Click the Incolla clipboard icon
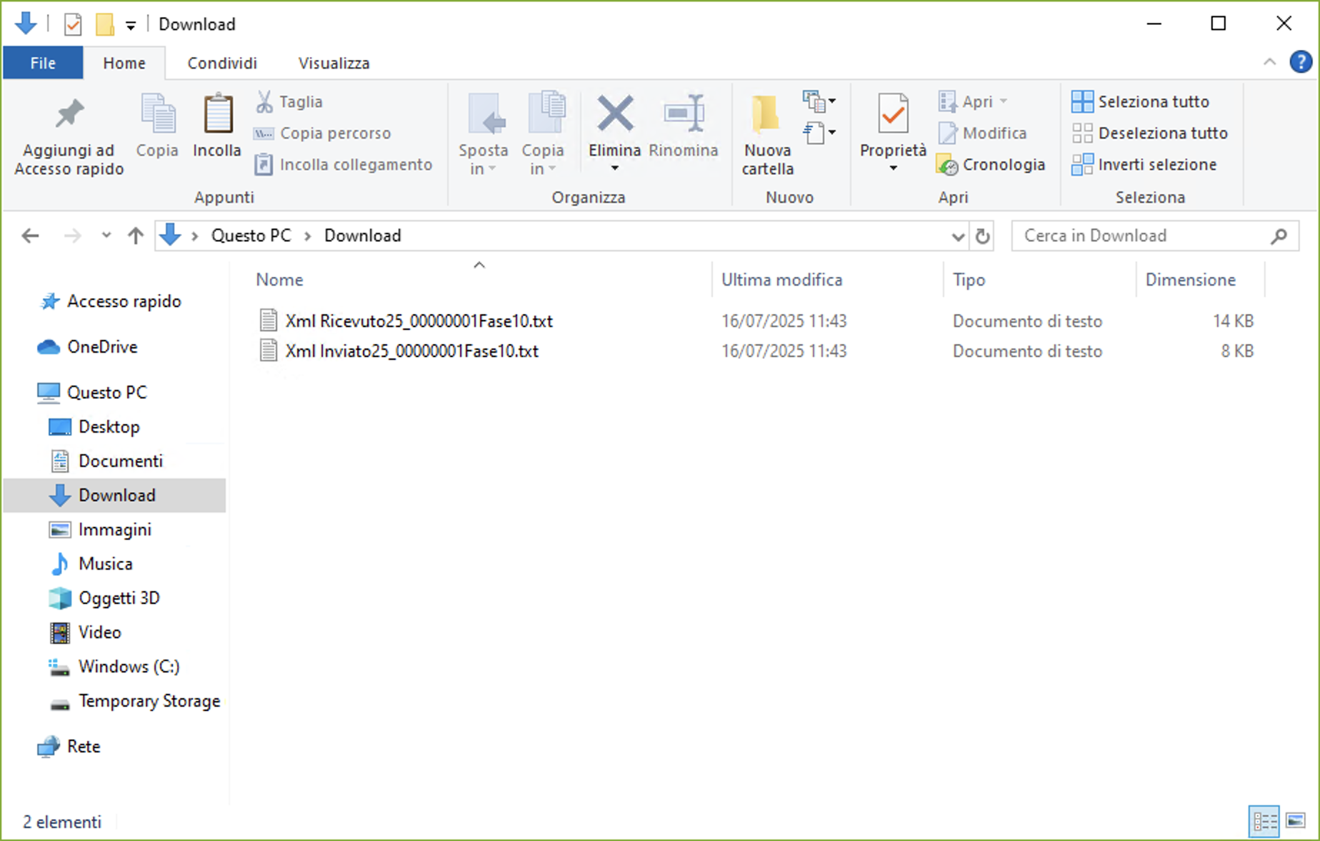 point(218,114)
